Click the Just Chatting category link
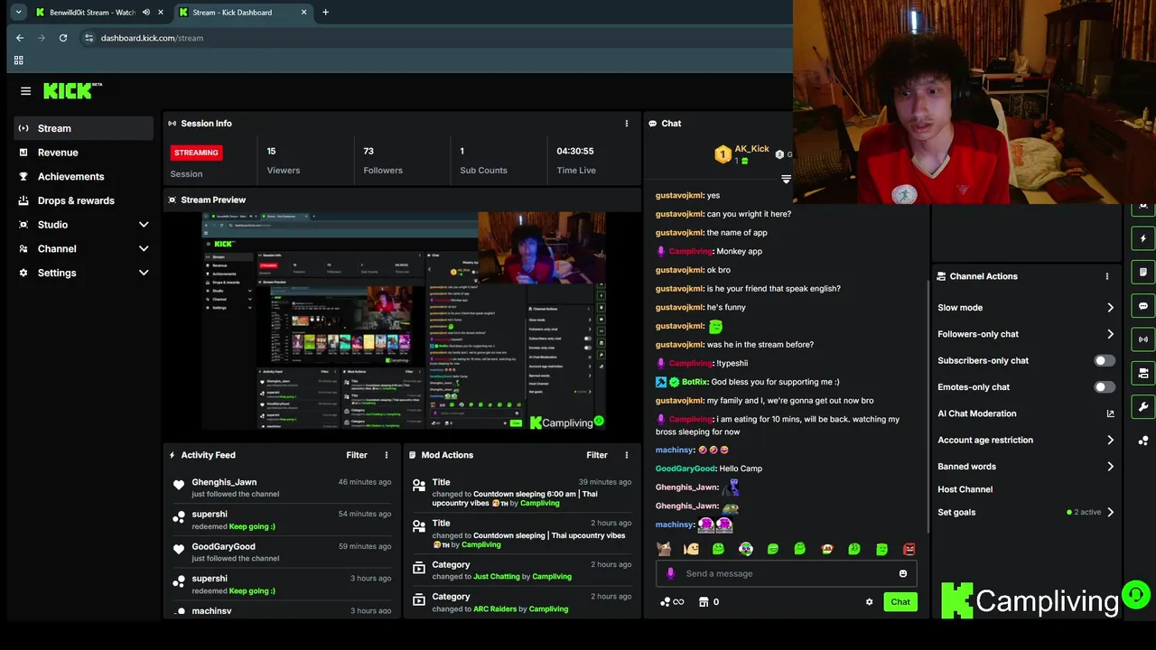The image size is (1156, 650). [x=495, y=577]
